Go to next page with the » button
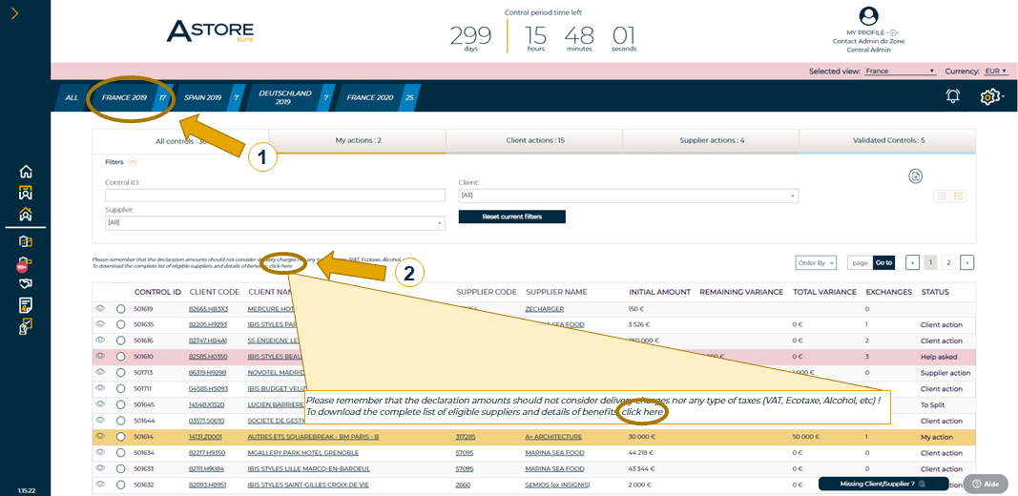The height and width of the screenshot is (496, 1018). pos(967,263)
